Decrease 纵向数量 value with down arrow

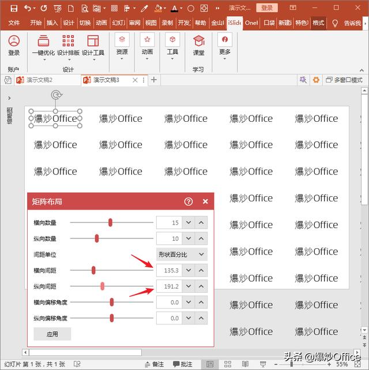click(189, 238)
